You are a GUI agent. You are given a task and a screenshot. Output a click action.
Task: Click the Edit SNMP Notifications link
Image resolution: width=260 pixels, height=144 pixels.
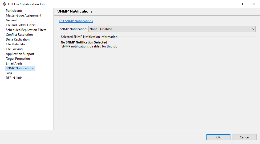76,21
